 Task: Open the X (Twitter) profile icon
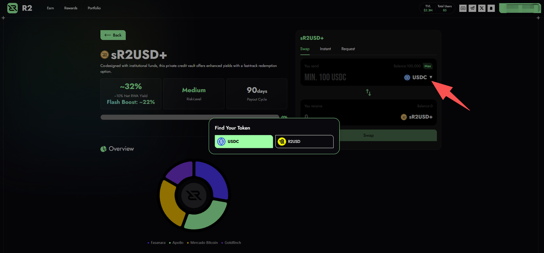click(x=482, y=8)
